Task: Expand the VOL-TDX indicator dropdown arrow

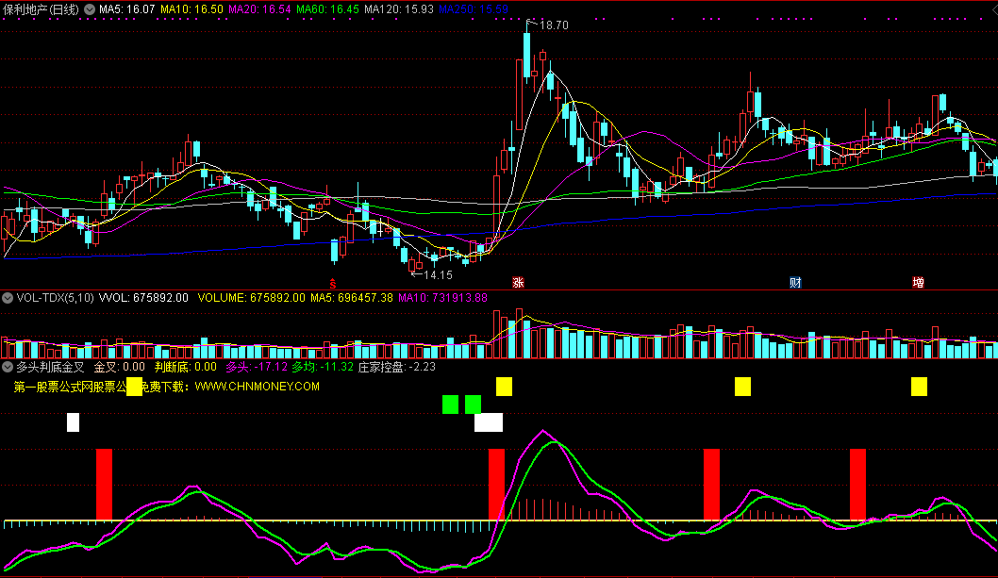Action: [x=8, y=298]
